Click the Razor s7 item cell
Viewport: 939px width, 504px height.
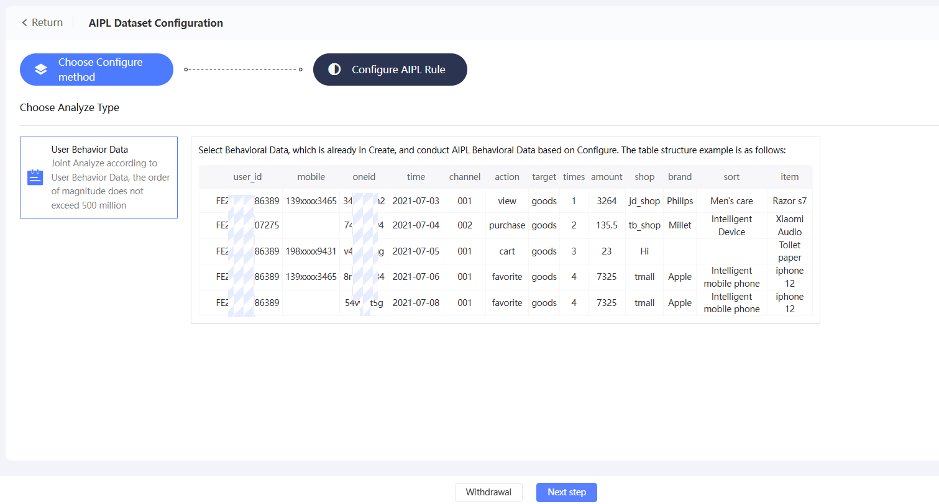click(x=790, y=201)
